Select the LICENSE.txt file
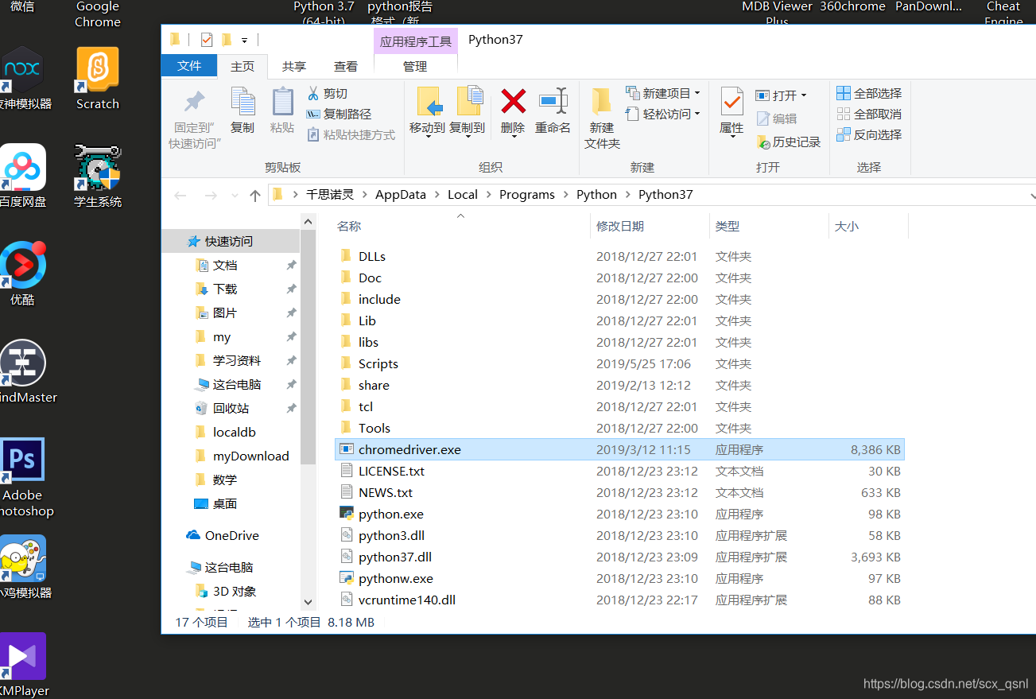 391,471
